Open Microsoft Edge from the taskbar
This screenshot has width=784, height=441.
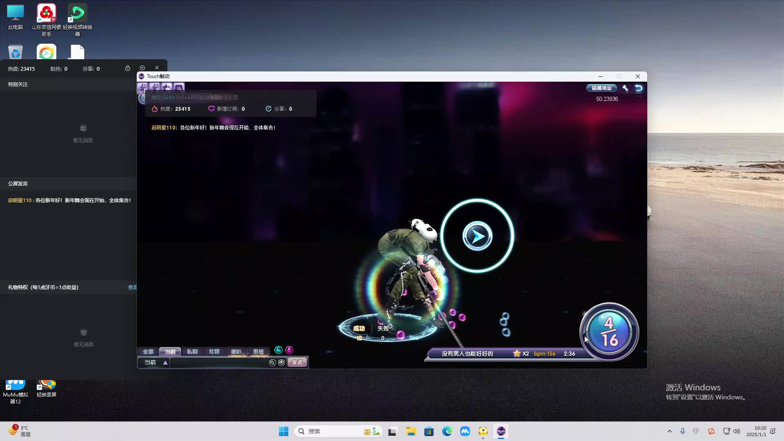point(447,431)
